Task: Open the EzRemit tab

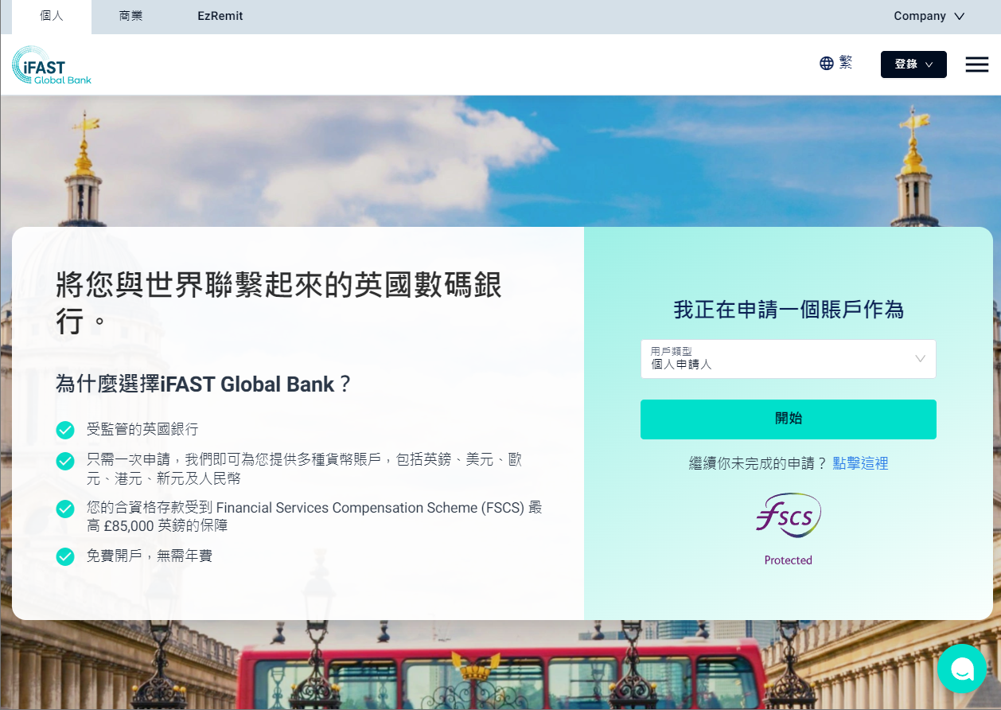Action: (220, 17)
